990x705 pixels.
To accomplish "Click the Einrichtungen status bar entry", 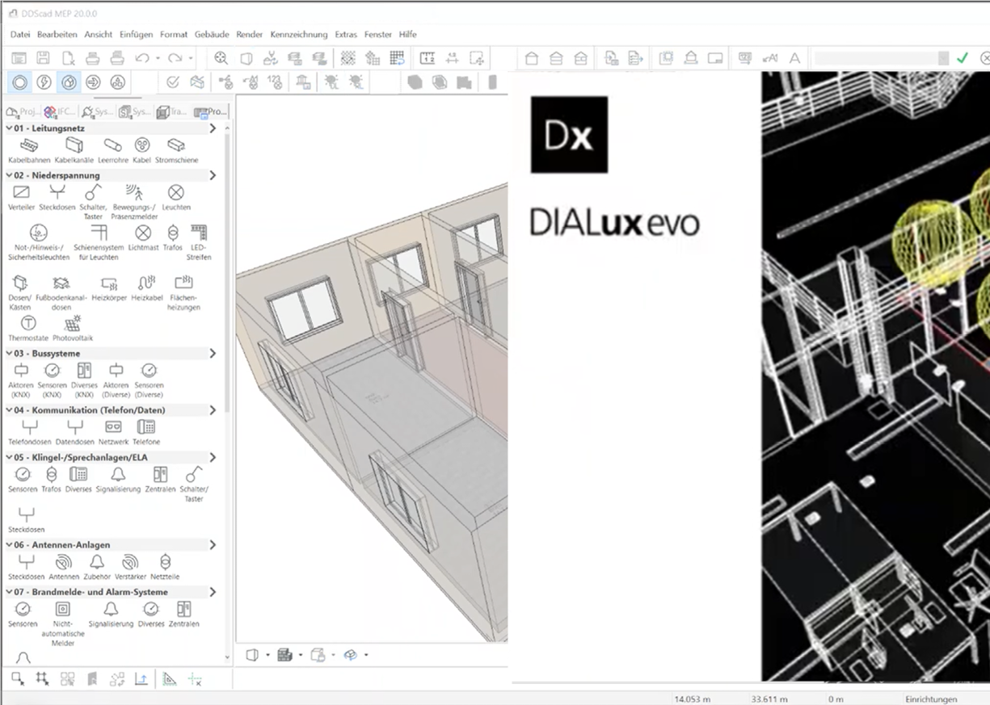I will point(931,699).
